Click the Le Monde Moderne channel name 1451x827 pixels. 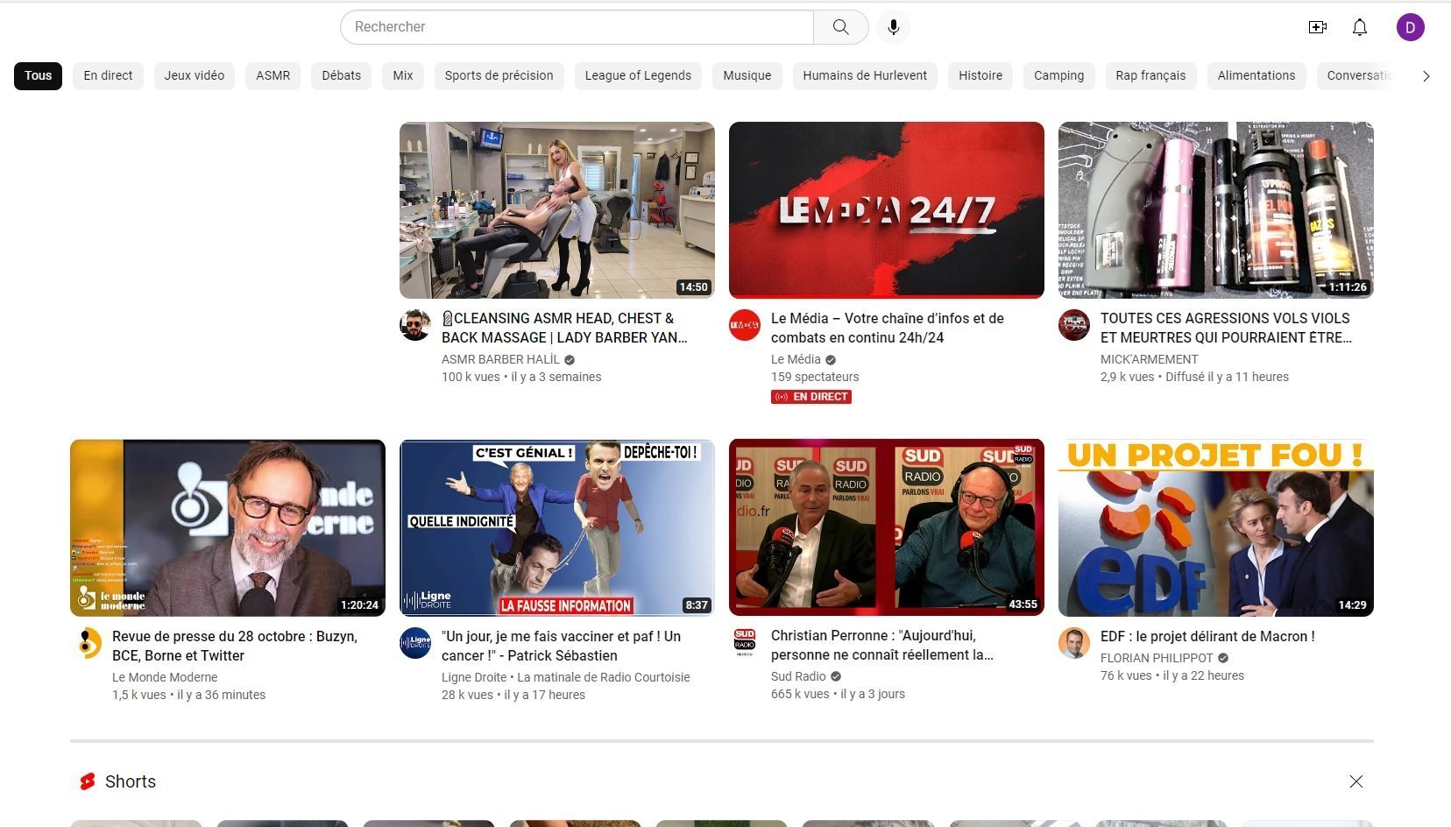[x=165, y=677]
